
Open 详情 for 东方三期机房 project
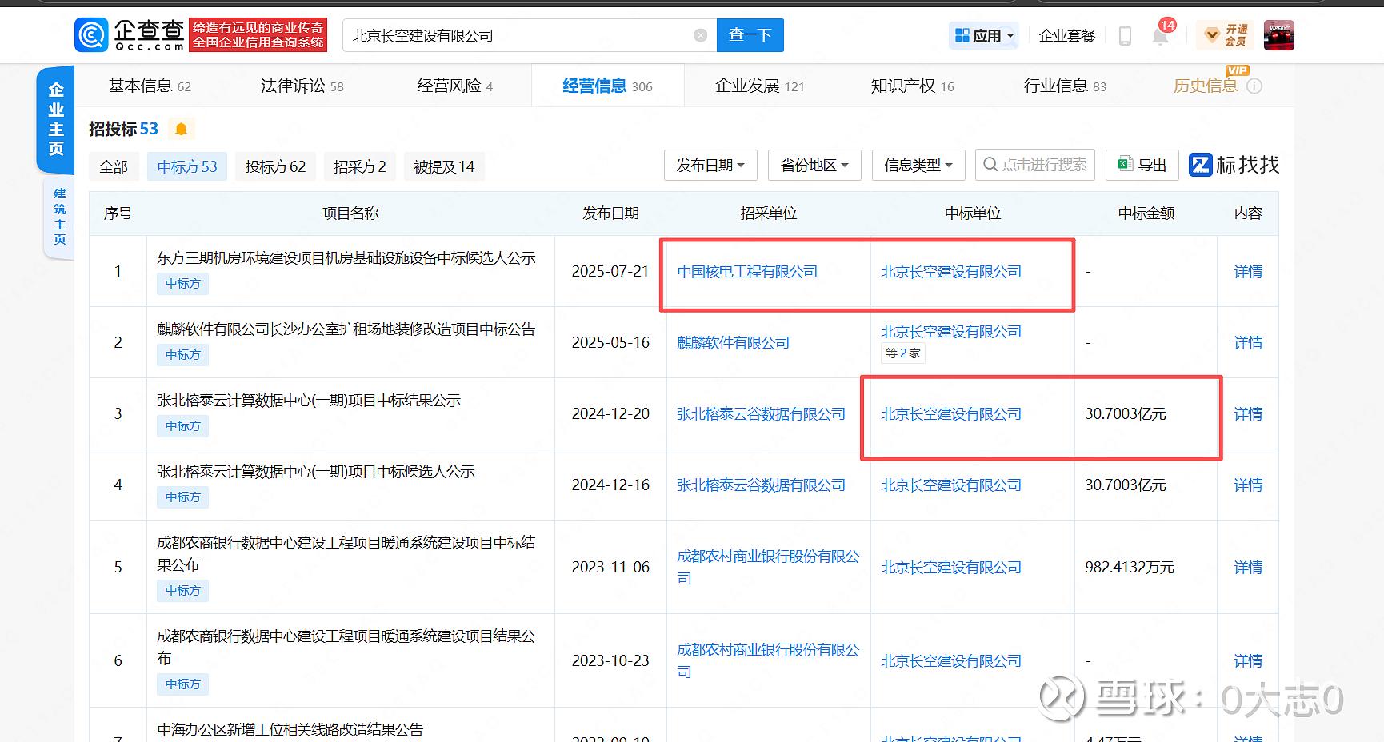click(1248, 272)
